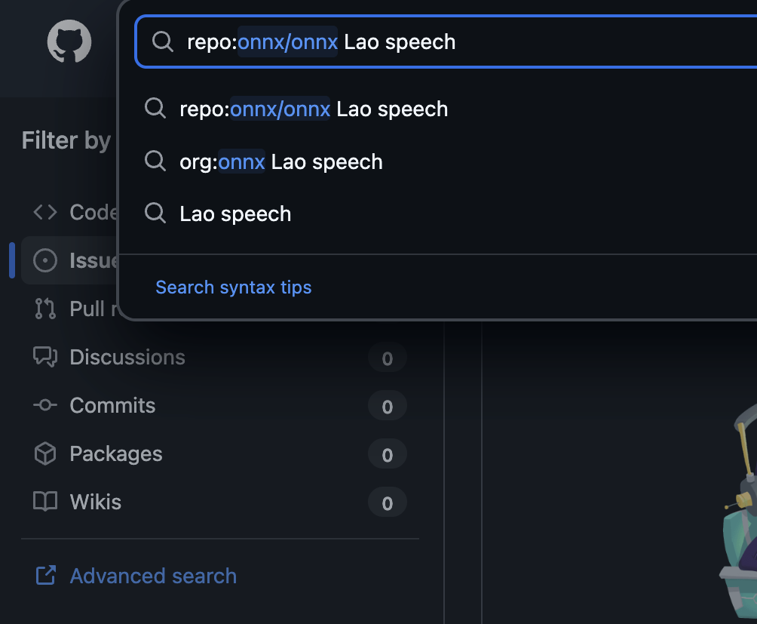
Task: Click the Discussions speech bubble icon
Action: [x=45, y=357]
